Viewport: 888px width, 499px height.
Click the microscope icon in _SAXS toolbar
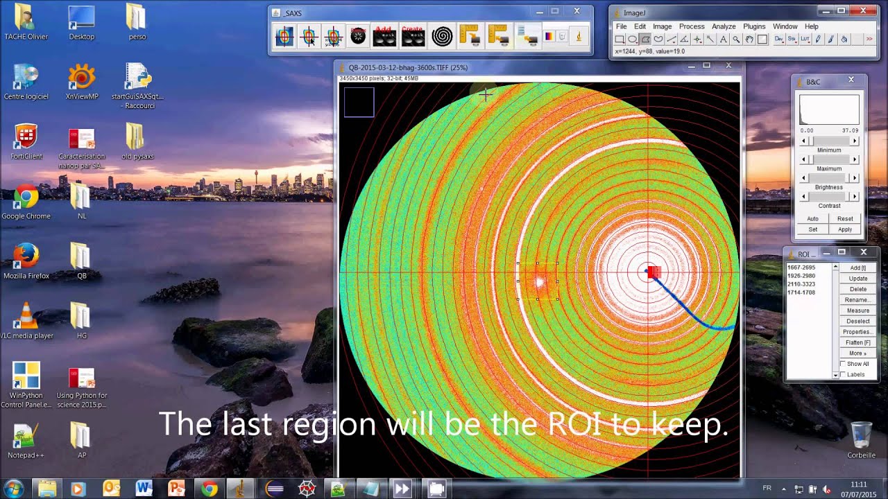point(579,37)
